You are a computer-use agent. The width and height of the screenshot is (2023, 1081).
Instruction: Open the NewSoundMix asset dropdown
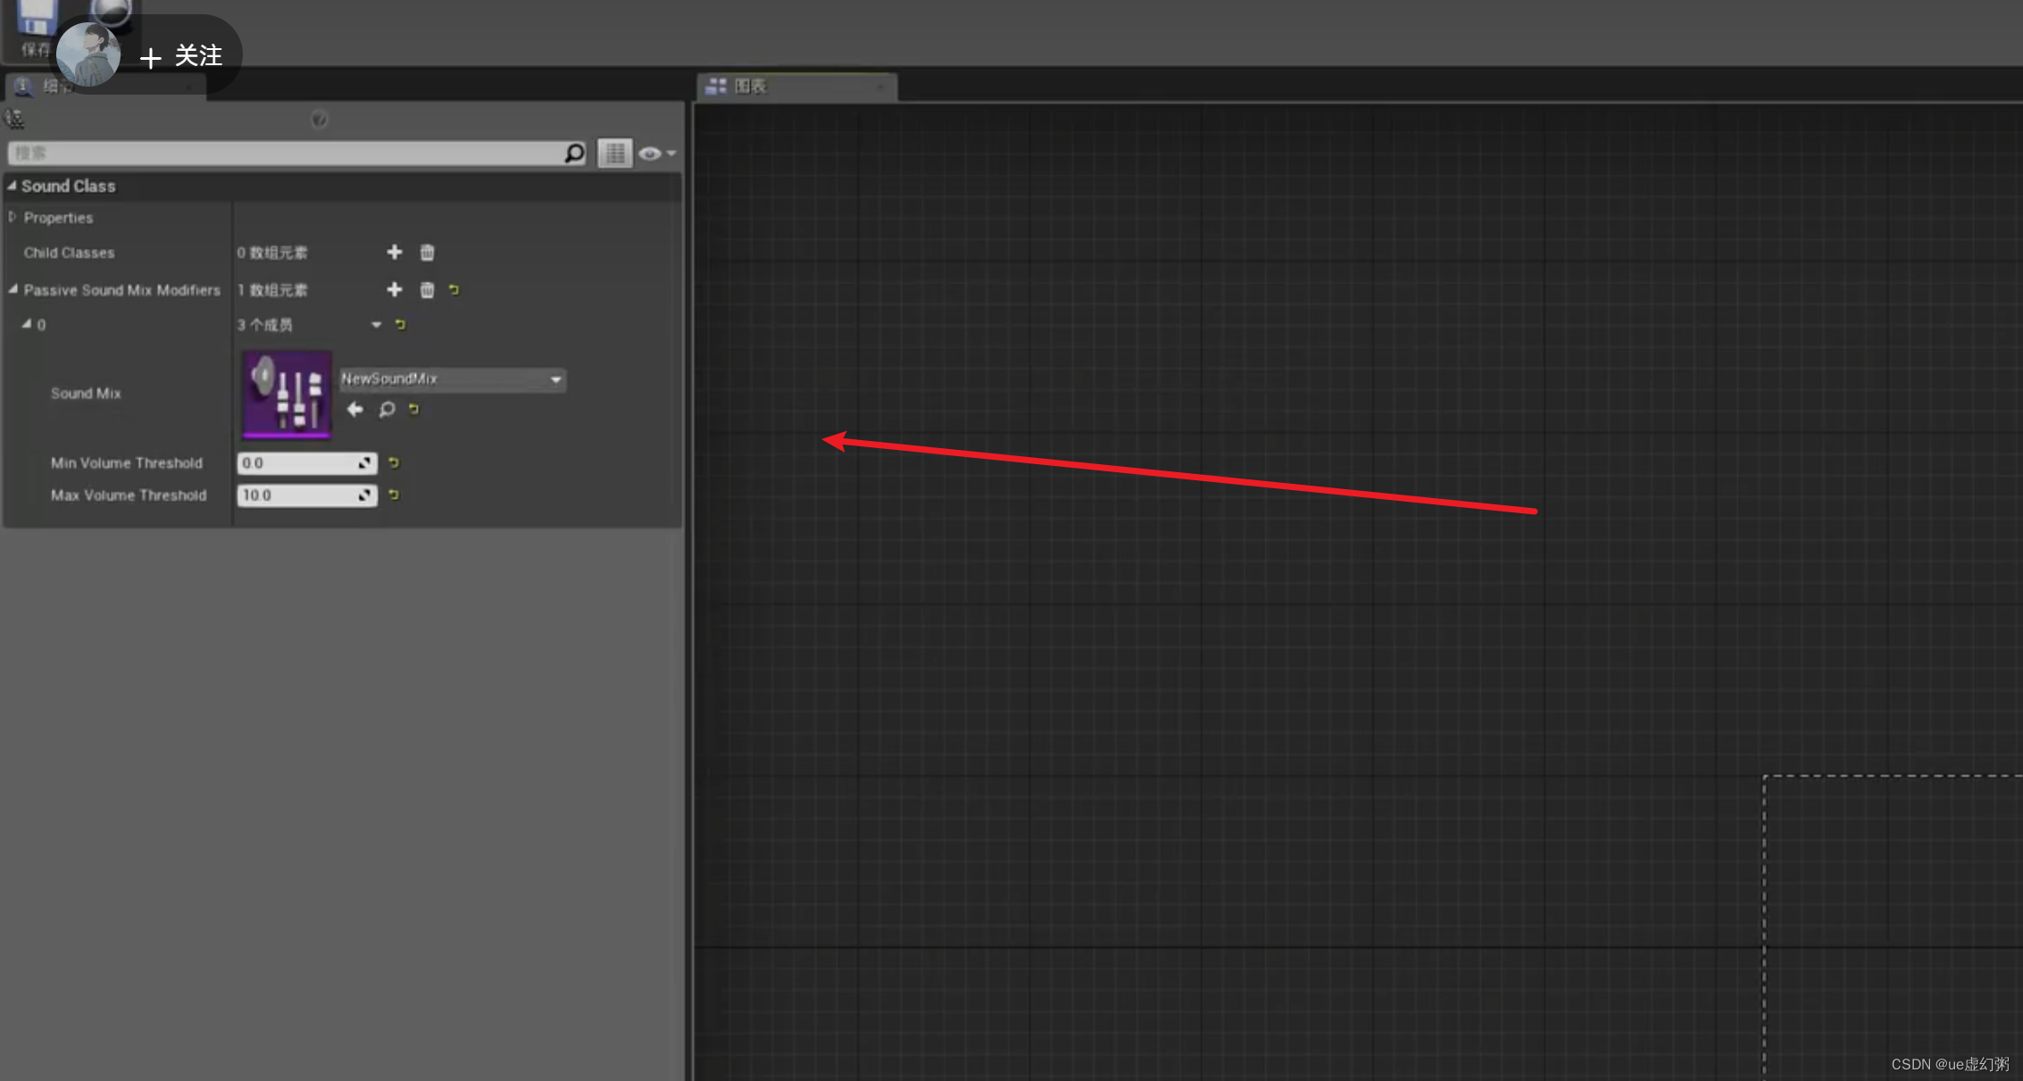452,379
